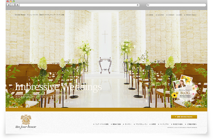Click the gold contact inquiry button

click(x=184, y=117)
